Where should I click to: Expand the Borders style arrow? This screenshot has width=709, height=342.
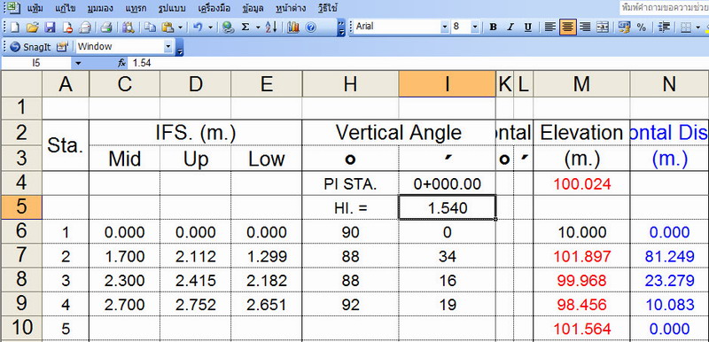[697, 27]
